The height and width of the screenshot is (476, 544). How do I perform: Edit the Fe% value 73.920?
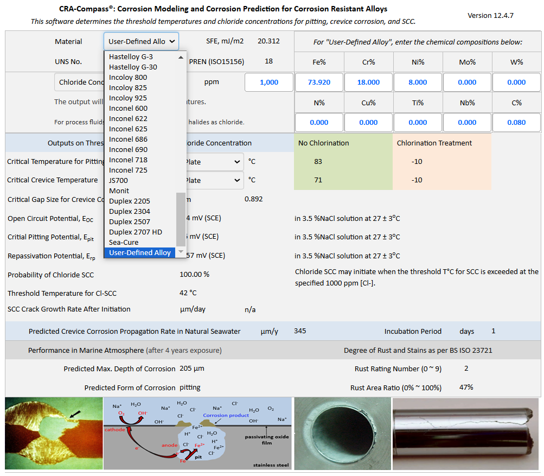coord(319,82)
